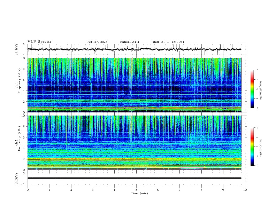Select the date text "Feb. 27, 2023"
Viewport: 276px width, 213px height.
97,42
